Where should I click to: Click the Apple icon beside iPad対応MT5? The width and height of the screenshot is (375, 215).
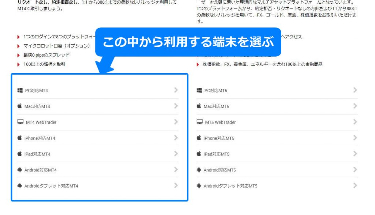(199, 154)
